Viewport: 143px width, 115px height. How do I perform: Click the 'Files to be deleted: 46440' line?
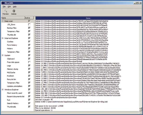45,108
